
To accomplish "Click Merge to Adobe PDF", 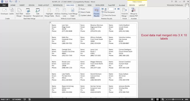I will [x=134, y=13].
